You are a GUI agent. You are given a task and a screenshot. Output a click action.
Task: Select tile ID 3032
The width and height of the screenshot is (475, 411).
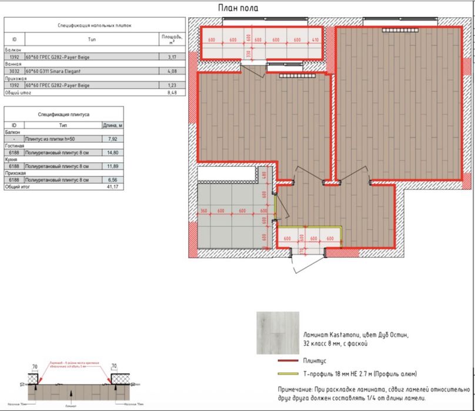coord(14,71)
